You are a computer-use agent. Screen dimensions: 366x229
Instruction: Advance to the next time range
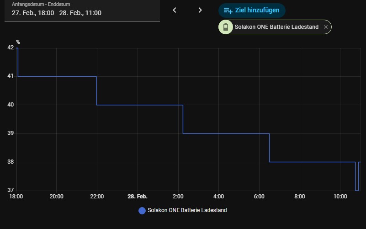[200, 10]
